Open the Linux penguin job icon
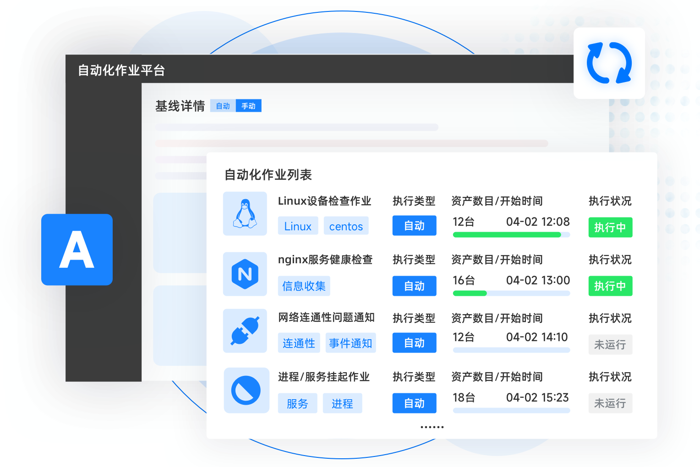Image resolution: width=700 pixels, height=467 pixels. 245,214
